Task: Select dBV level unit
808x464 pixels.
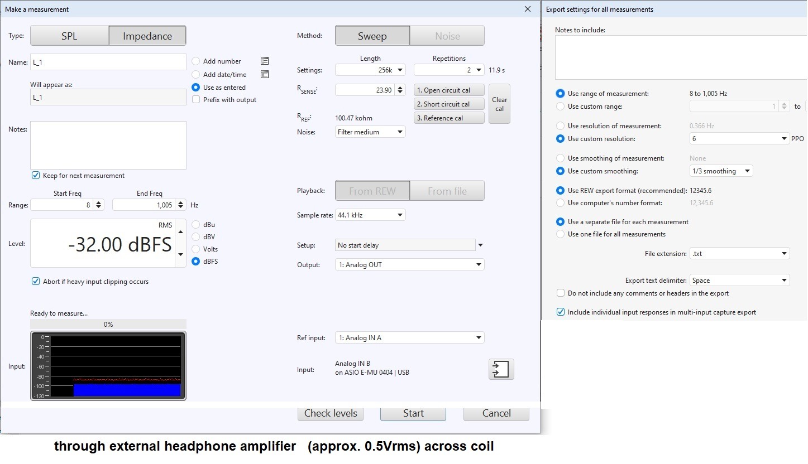Action: (195, 237)
